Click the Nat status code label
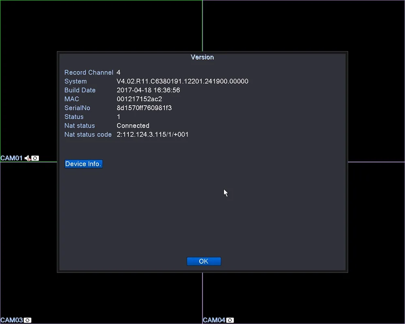Screen dimensions: 405x324 click(x=88, y=134)
